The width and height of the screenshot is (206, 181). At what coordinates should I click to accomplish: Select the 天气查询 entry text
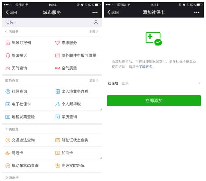tap(19, 68)
